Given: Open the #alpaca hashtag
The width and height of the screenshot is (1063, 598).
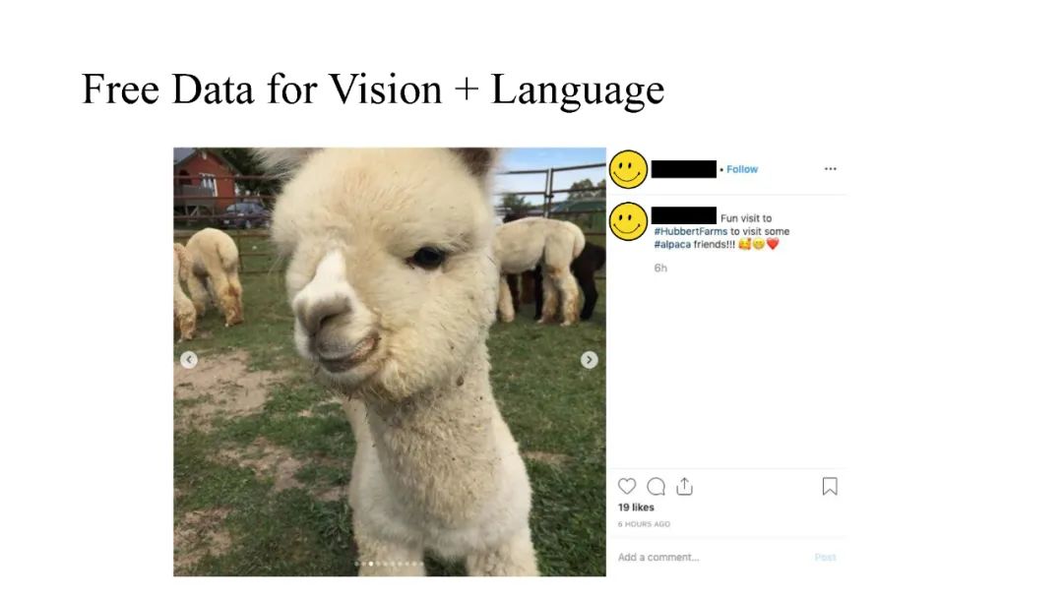Looking at the screenshot, I should (672, 245).
